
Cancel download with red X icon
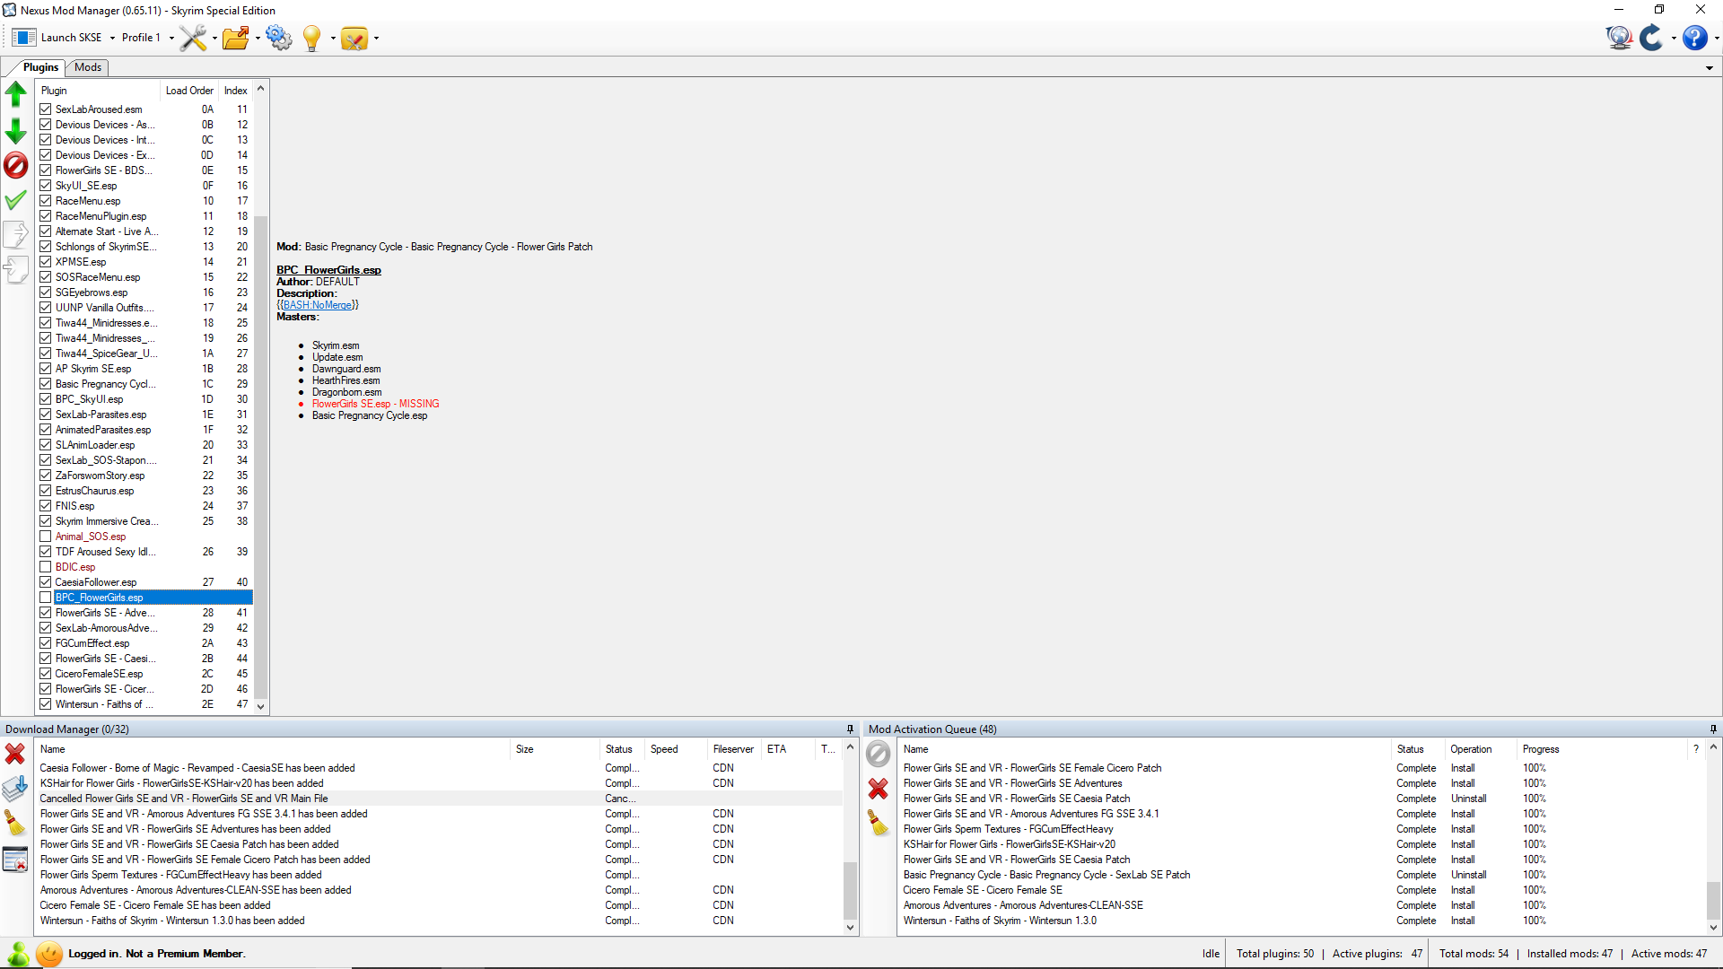click(x=15, y=754)
